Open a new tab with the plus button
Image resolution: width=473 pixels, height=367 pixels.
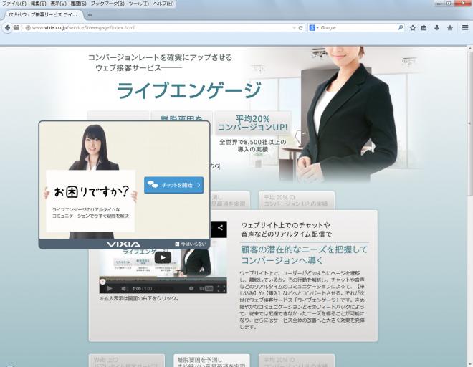tap(90, 15)
